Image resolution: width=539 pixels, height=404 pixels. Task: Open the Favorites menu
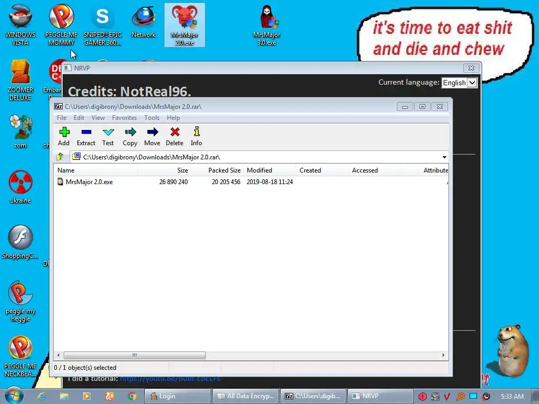[x=124, y=118]
